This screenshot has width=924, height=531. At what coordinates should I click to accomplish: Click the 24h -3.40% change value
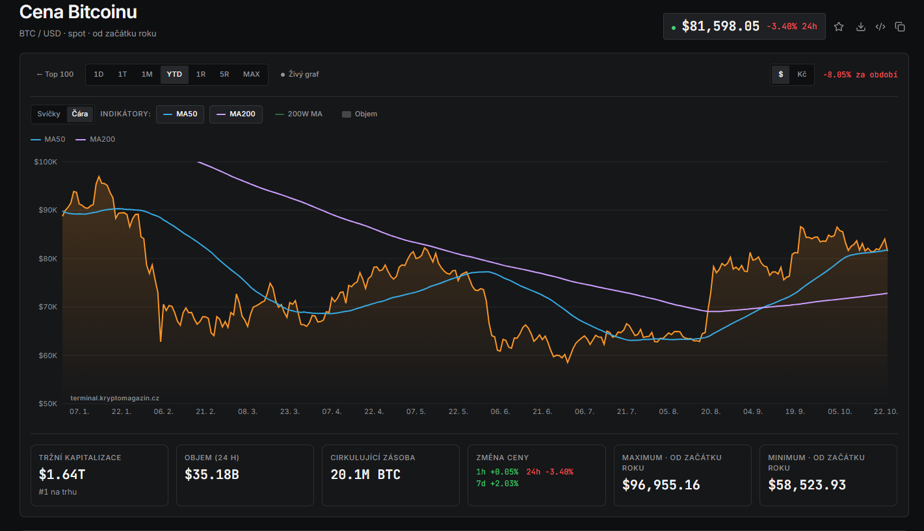550,472
